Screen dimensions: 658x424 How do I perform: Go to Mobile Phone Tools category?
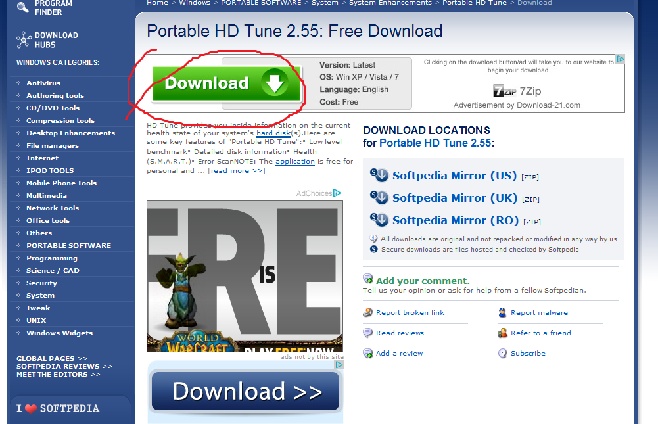click(61, 183)
